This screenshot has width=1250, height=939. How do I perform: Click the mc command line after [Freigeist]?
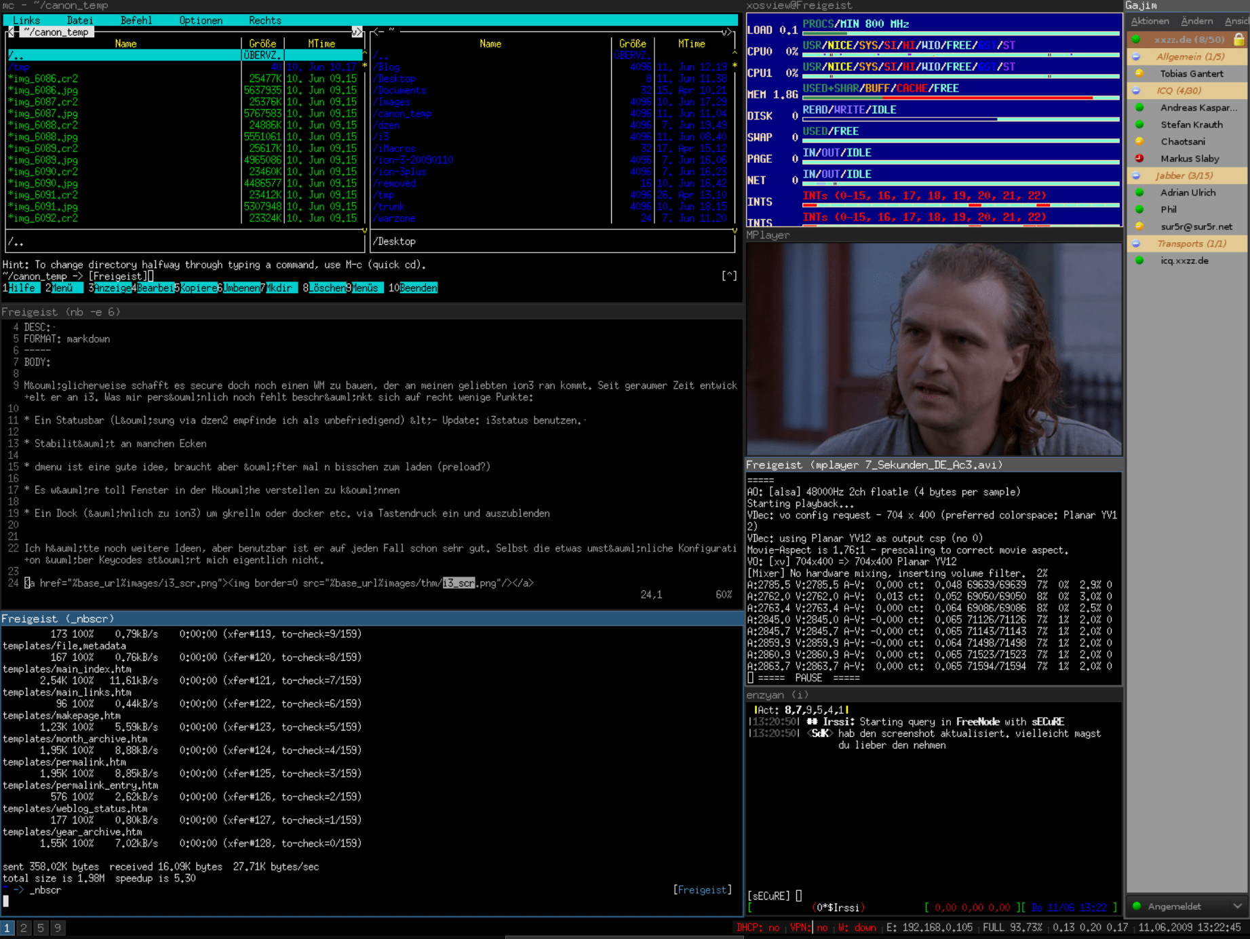pos(151,276)
